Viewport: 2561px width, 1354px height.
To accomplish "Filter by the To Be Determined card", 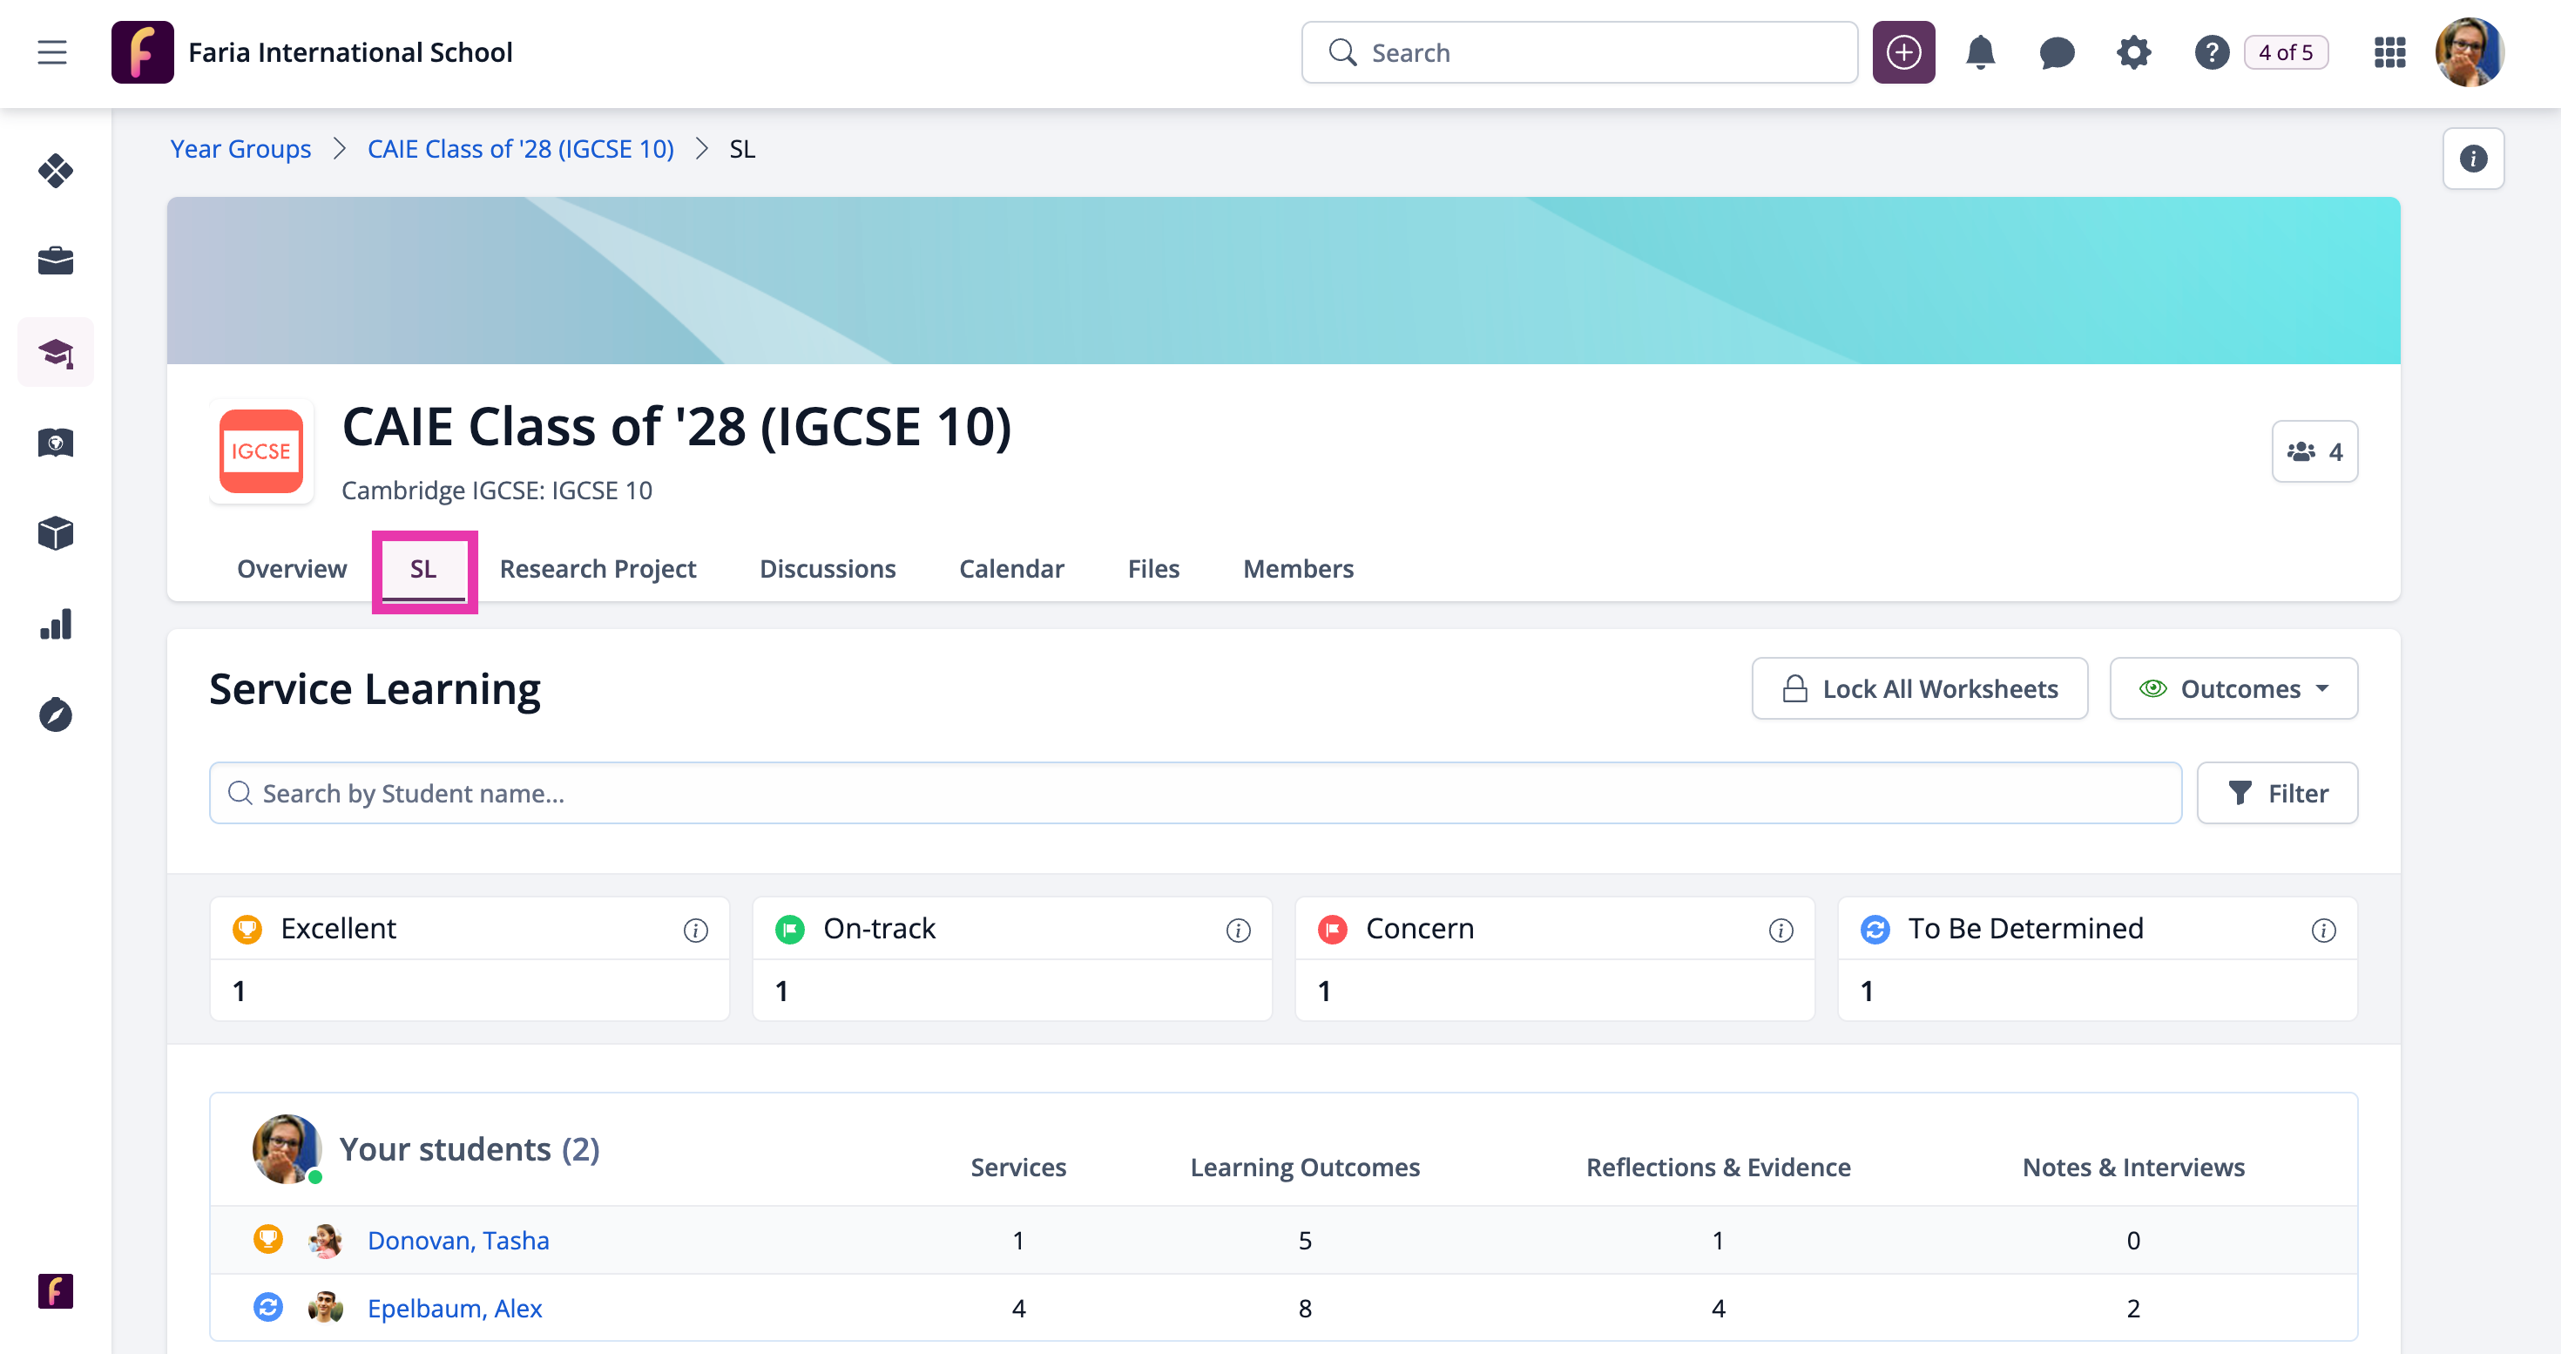I will (x=2098, y=959).
